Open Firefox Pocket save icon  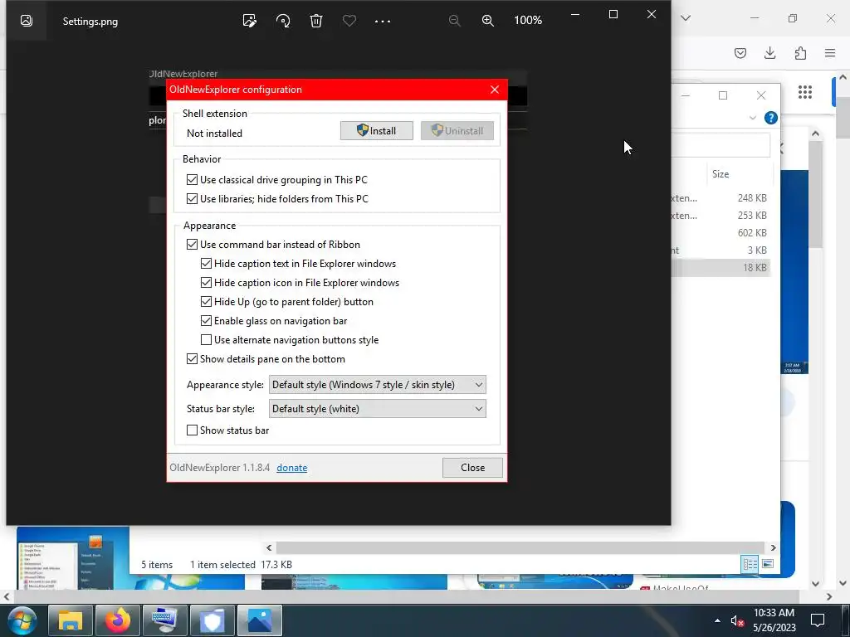740,52
